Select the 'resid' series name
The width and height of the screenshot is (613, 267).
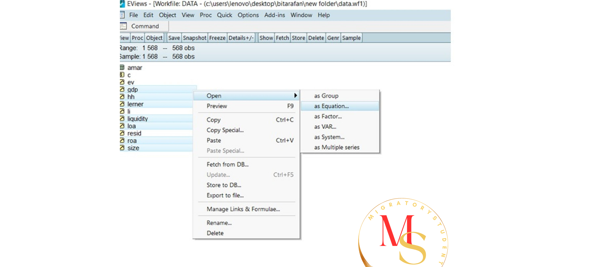(x=134, y=133)
